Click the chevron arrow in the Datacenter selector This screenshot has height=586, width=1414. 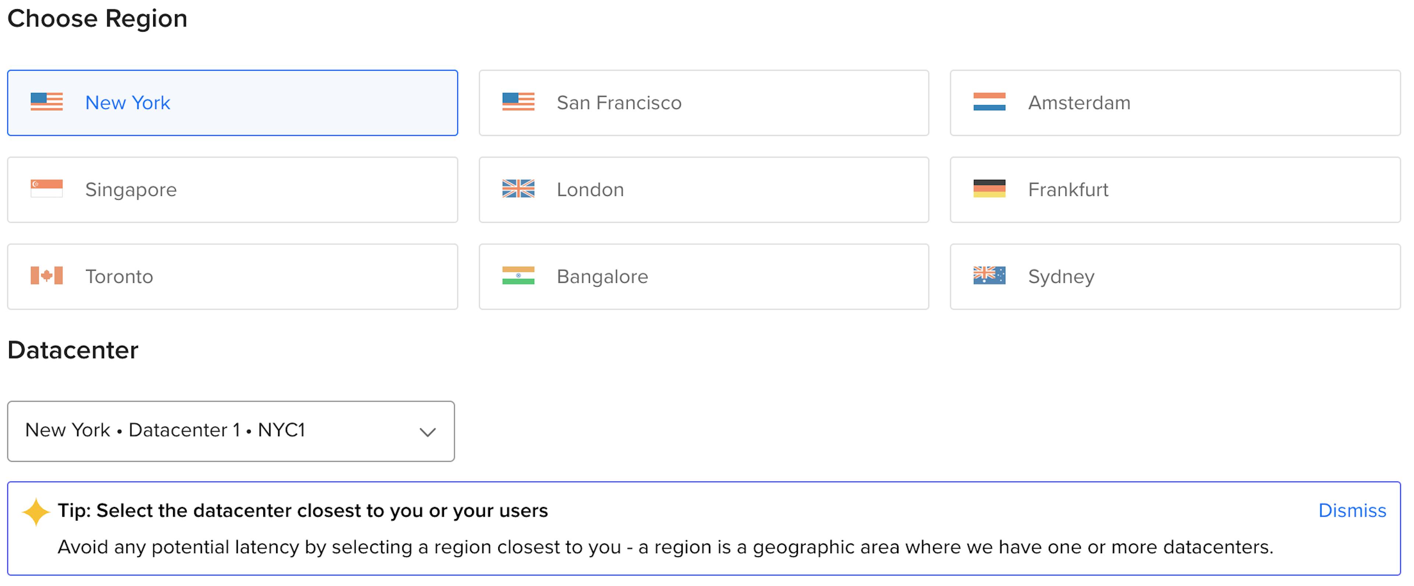[x=428, y=432]
